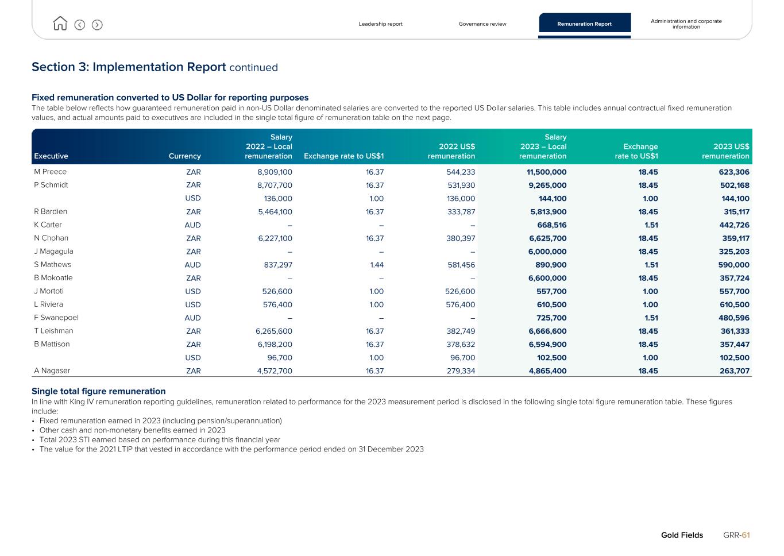Click the Exchange rate to US$1 header
This screenshot has width=784, height=556.
pos(343,156)
